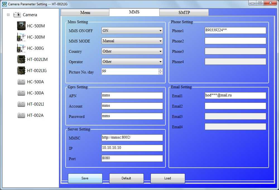Select the HT-002LI camera icon
The height and width of the screenshot is (190, 279).
21,104
